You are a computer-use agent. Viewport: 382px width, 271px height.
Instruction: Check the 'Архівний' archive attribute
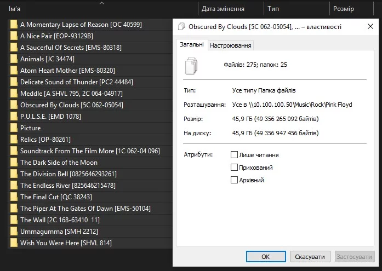coord(234,180)
